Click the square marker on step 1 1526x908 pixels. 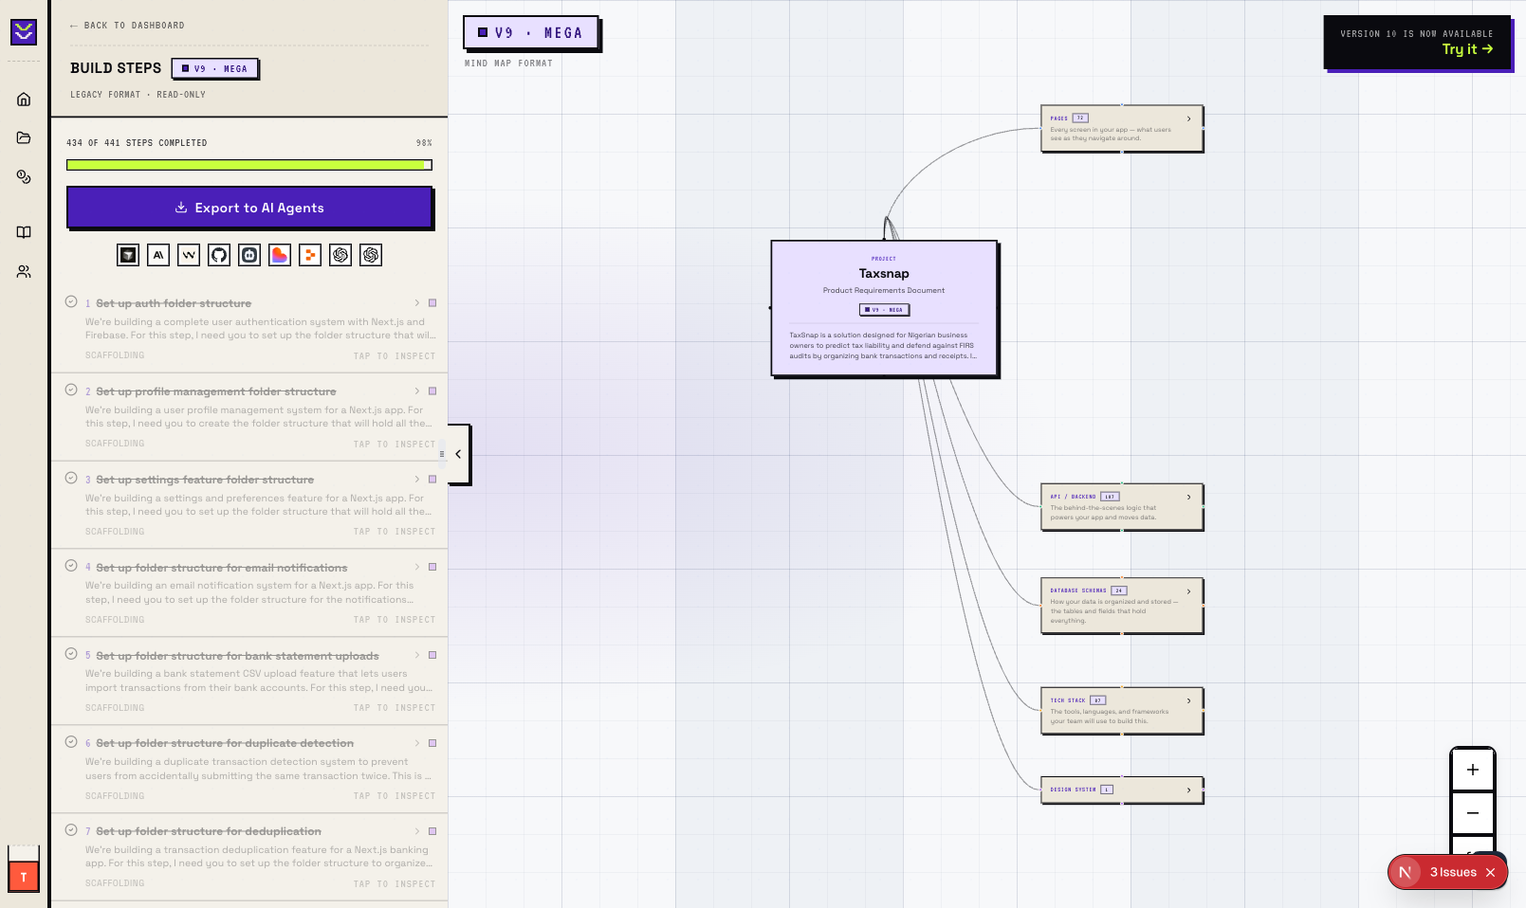[x=432, y=303]
